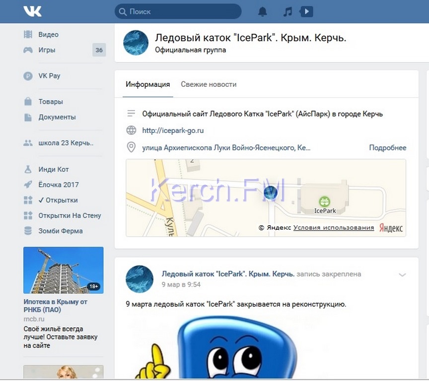Image resolution: width=429 pixels, height=381 pixels.
Task: Open Видео in the sidebar
Action: [x=48, y=35]
